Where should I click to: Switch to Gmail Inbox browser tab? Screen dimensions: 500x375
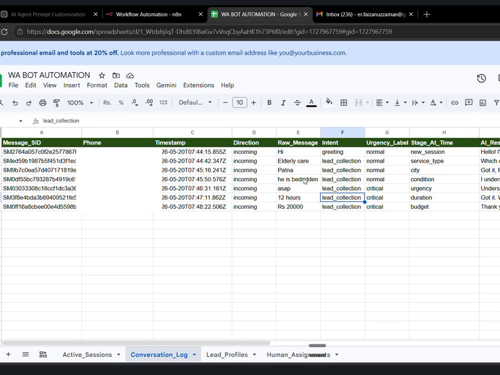coord(366,14)
